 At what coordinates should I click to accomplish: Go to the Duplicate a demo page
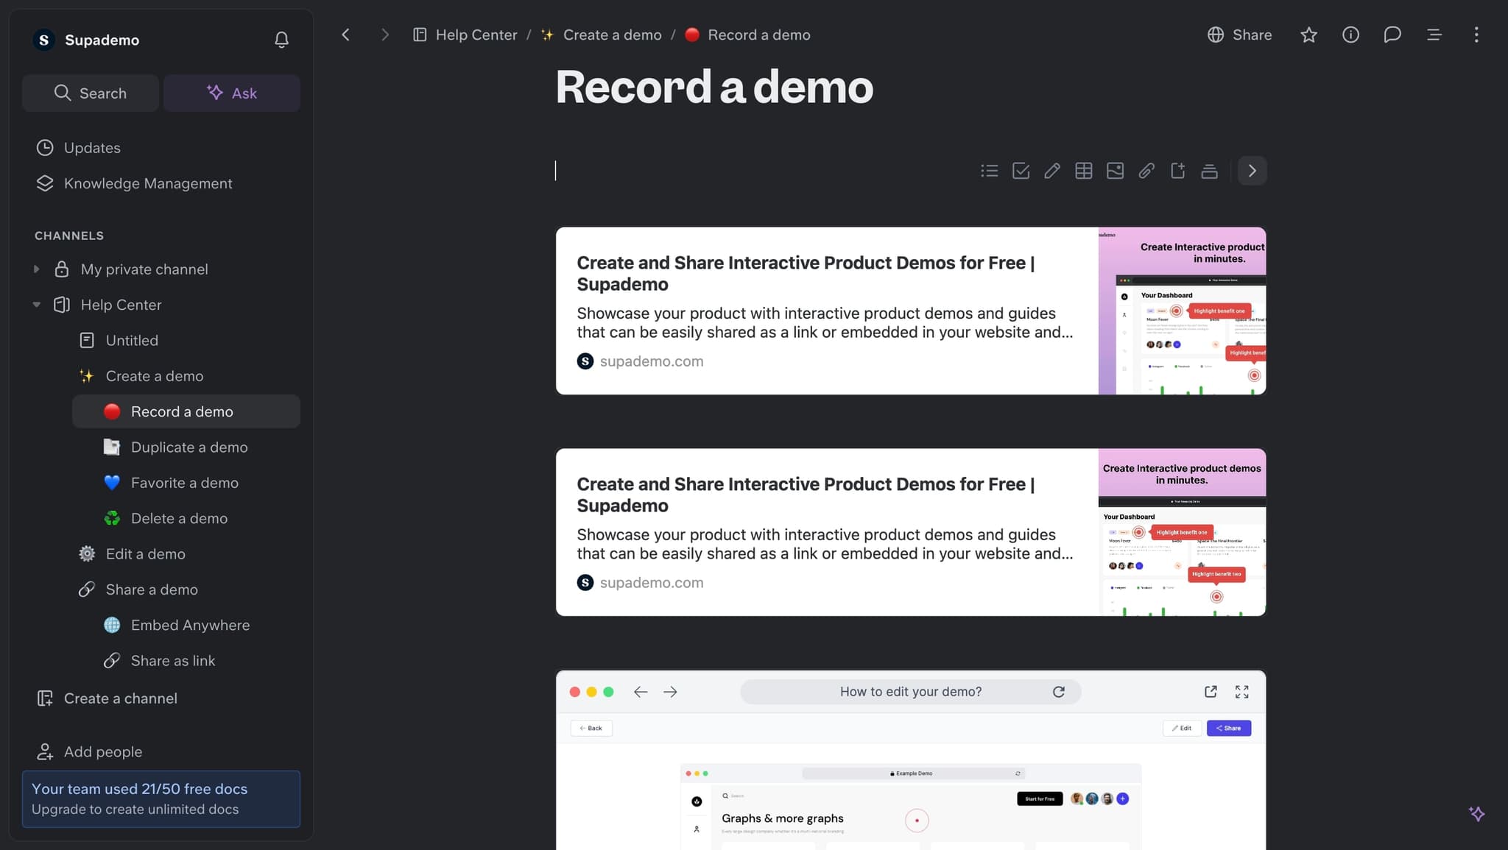pyautogui.click(x=188, y=447)
